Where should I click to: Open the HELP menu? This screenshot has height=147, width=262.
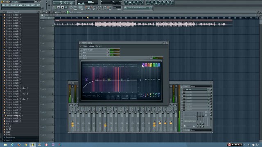(x=38, y=5)
